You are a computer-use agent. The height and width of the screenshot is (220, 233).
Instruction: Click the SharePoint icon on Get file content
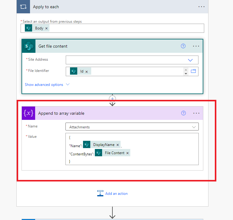point(29,46)
